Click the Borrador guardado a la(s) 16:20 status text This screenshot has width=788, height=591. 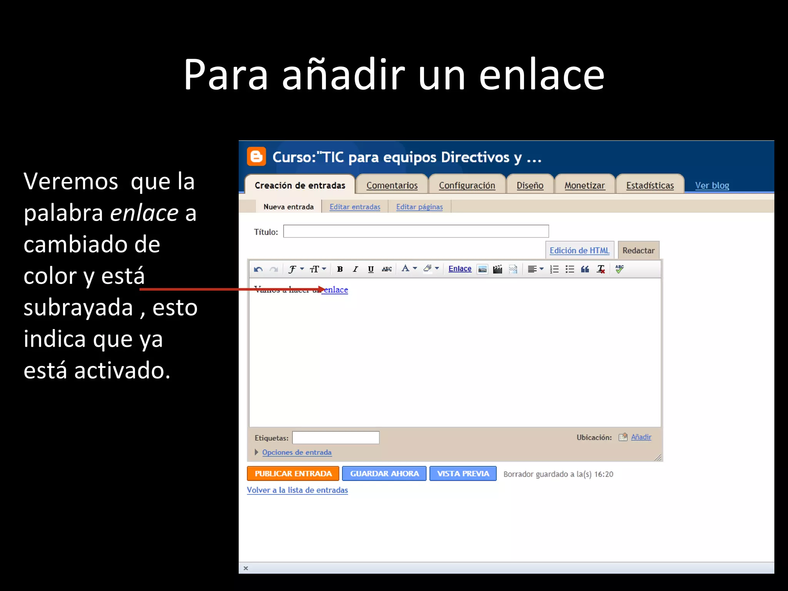[x=558, y=474]
